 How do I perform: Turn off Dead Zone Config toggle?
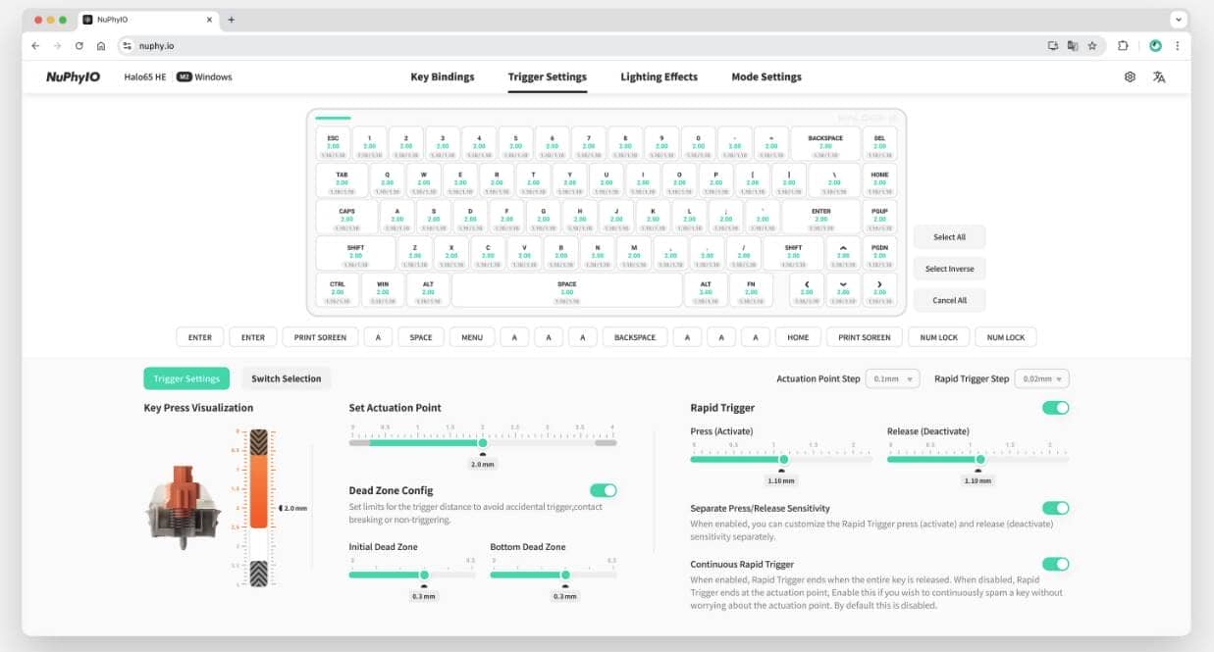coord(603,490)
